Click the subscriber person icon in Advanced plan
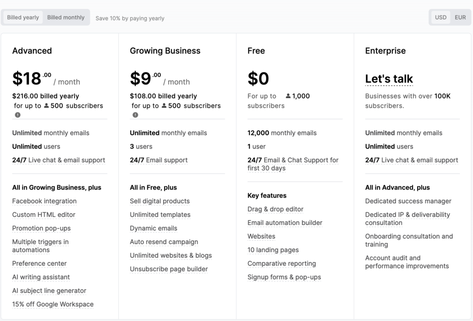Screen dimensions: 473x321 [47, 105]
